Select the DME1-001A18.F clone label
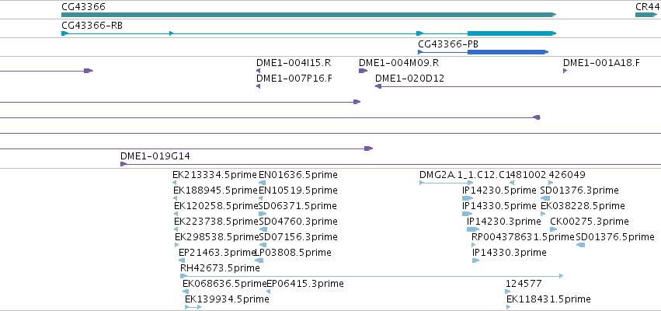661x311 pixels. (x=601, y=63)
